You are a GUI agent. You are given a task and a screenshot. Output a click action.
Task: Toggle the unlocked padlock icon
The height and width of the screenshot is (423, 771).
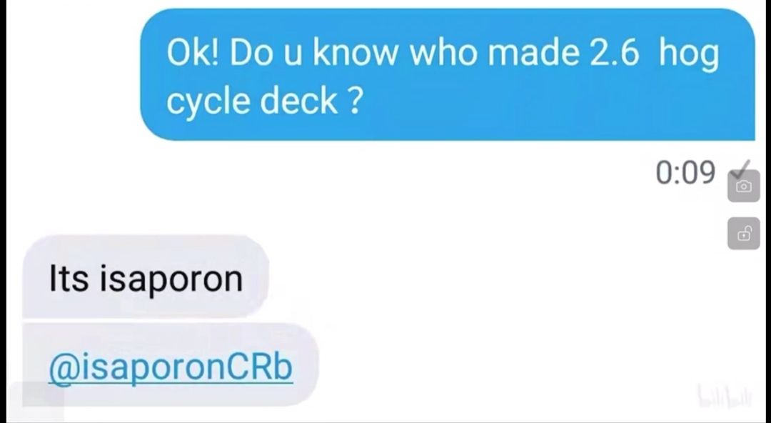click(743, 234)
